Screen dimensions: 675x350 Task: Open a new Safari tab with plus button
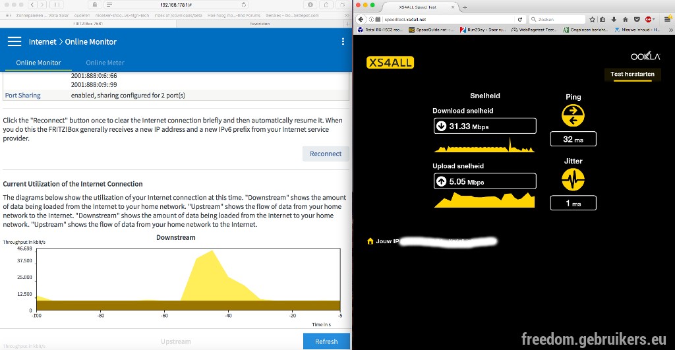point(347,24)
